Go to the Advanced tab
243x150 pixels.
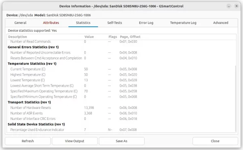point(221,23)
